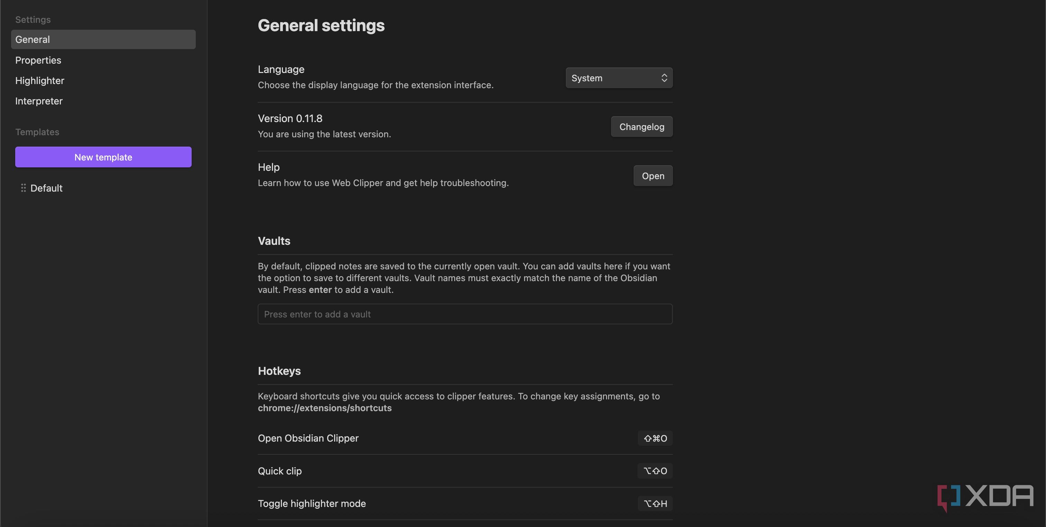This screenshot has width=1046, height=527.
Task: Click the 'Toggle highlighter mode' label
Action: (312, 503)
